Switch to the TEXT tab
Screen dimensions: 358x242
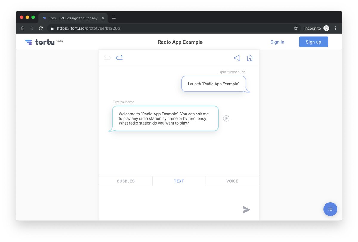click(x=179, y=181)
